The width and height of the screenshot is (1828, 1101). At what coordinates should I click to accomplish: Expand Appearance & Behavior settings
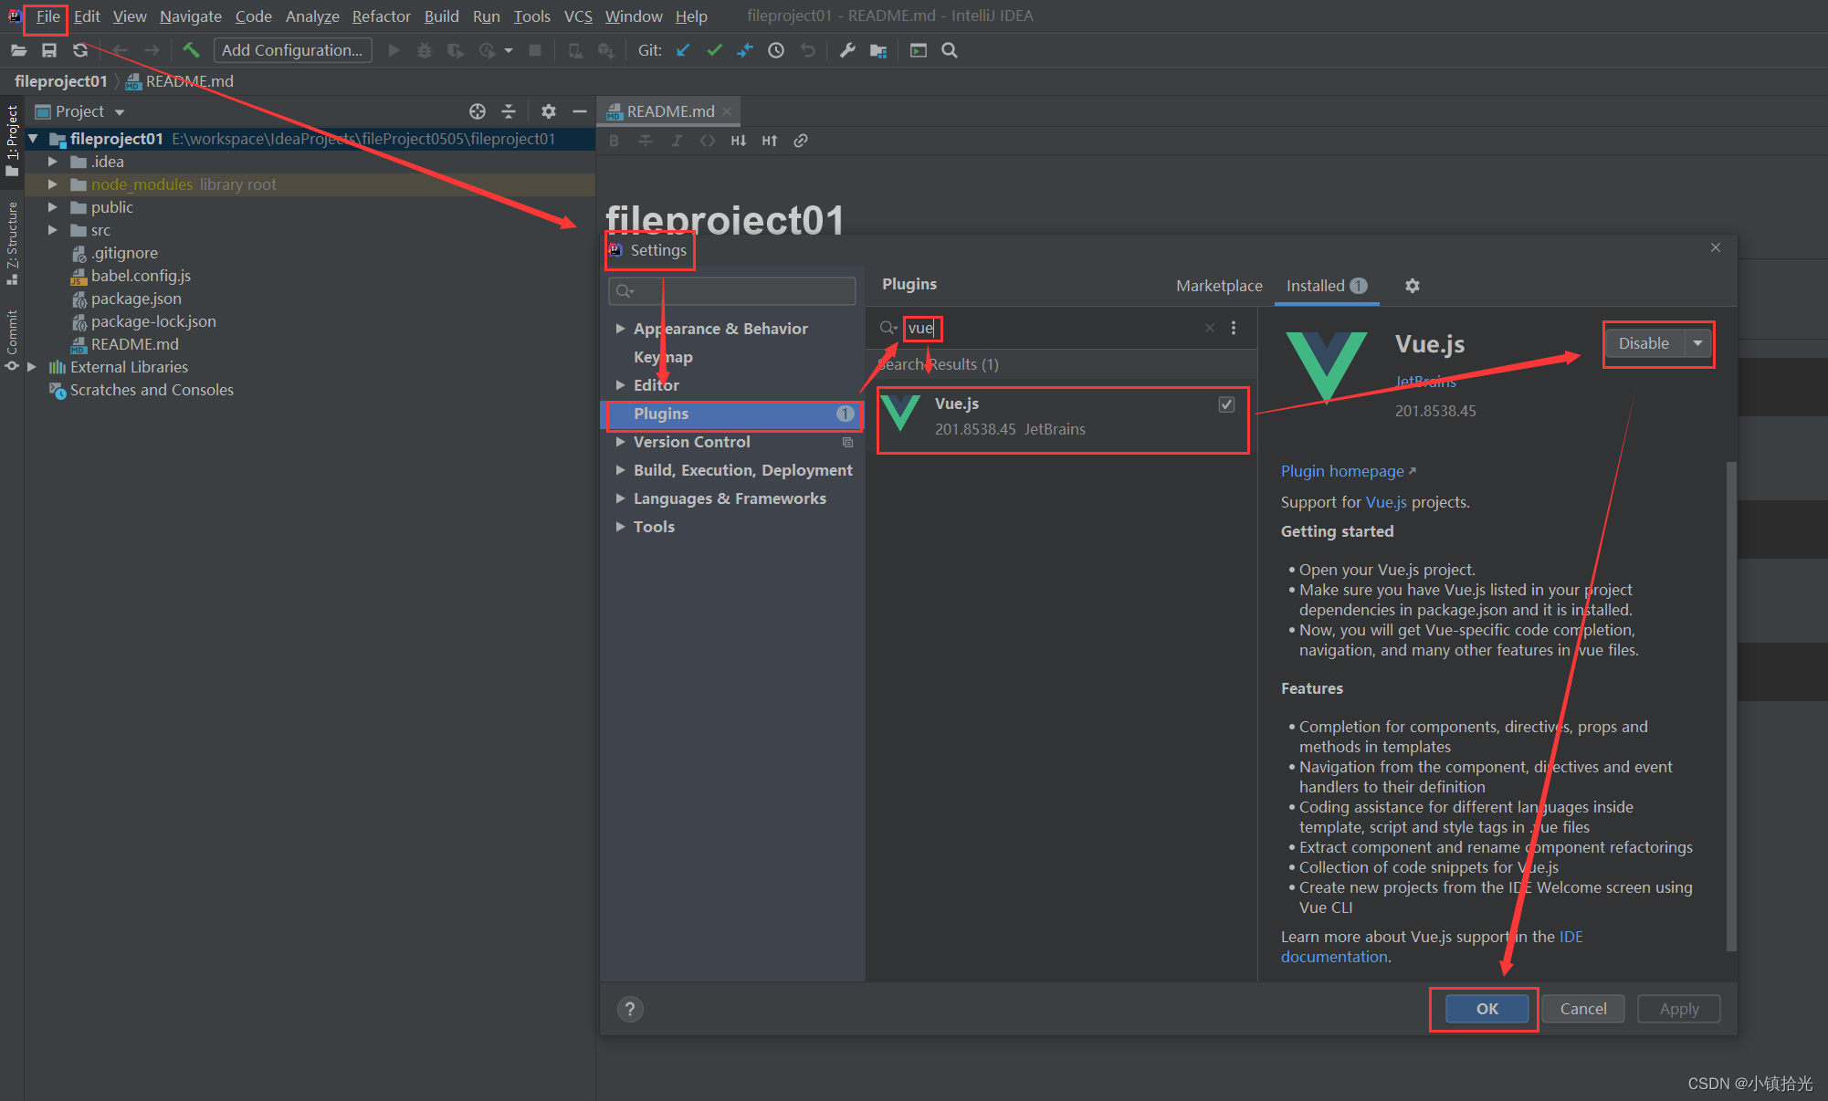[x=620, y=329]
